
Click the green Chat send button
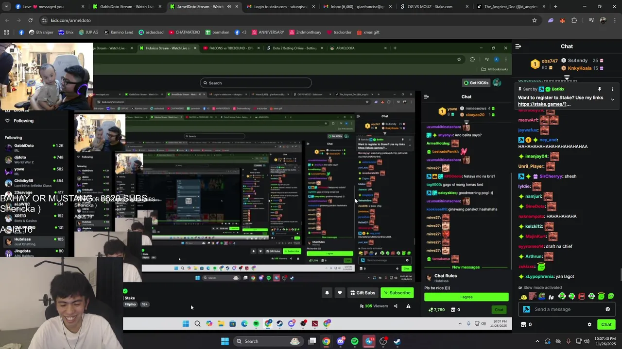click(606, 325)
